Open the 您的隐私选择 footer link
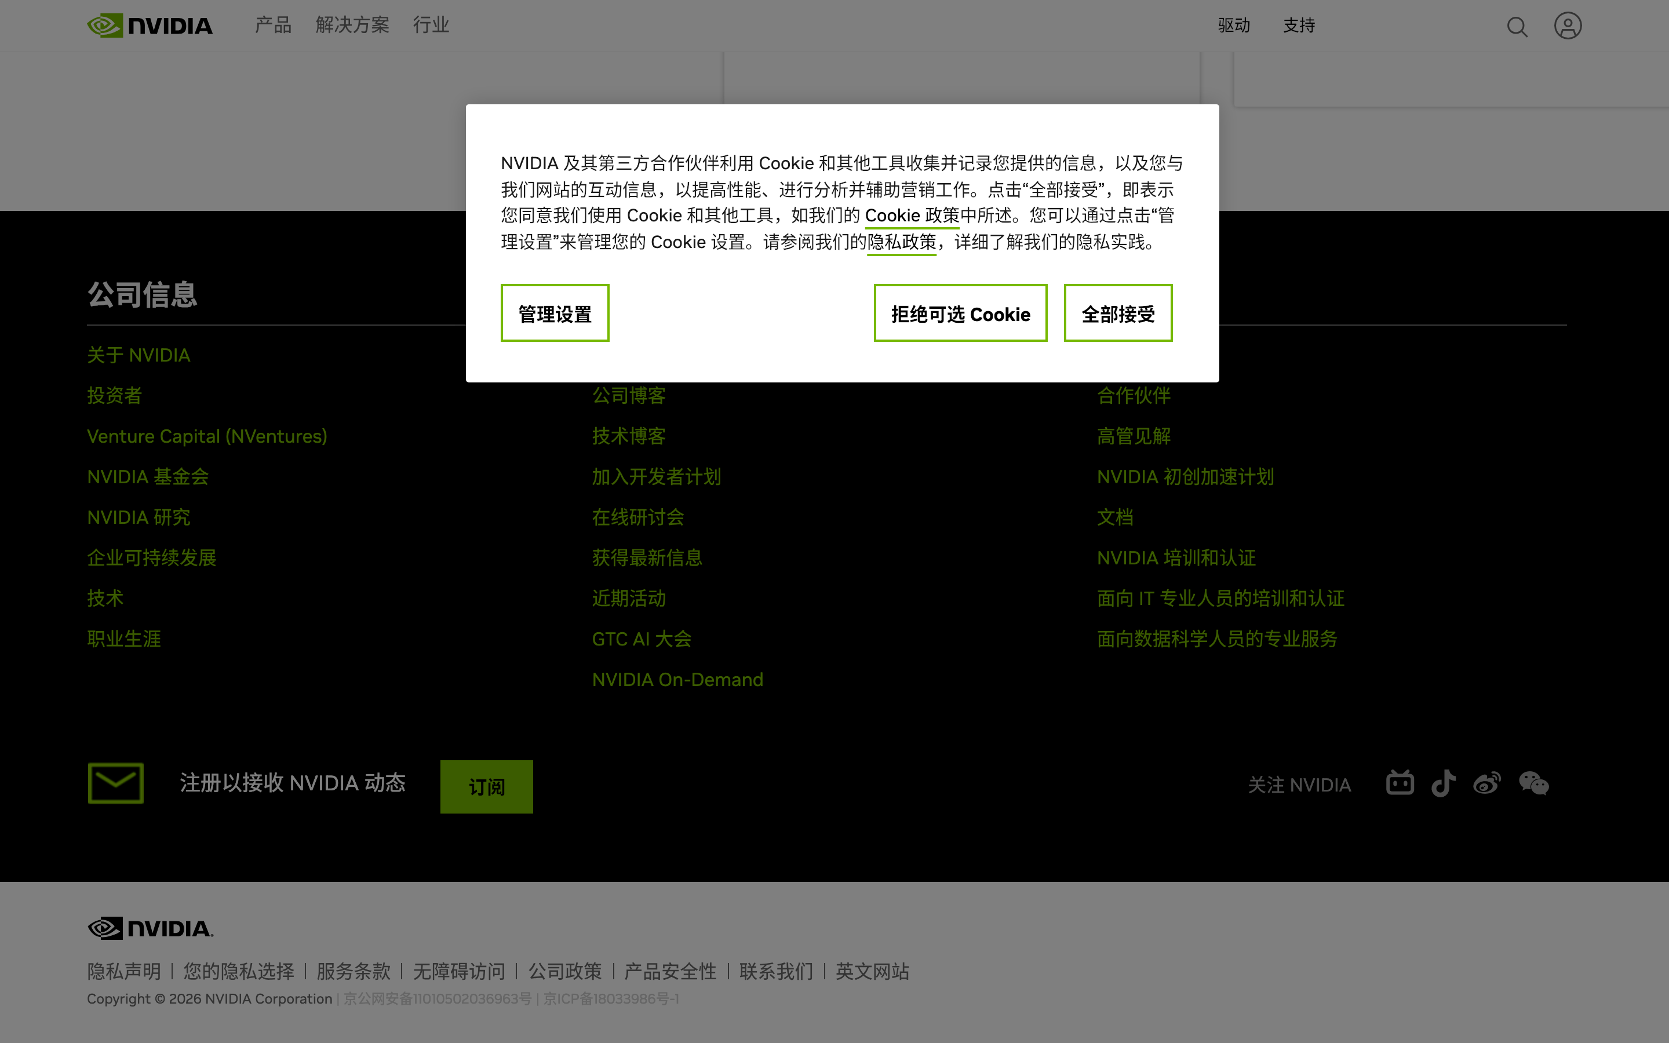 239,971
